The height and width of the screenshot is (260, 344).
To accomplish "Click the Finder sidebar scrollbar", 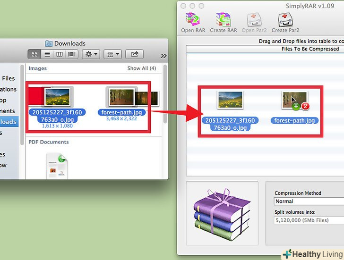I will [x=22, y=105].
